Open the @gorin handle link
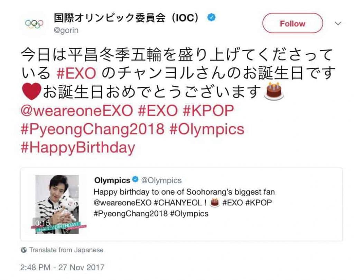Viewport: 354px width, 280px height. click(x=66, y=30)
